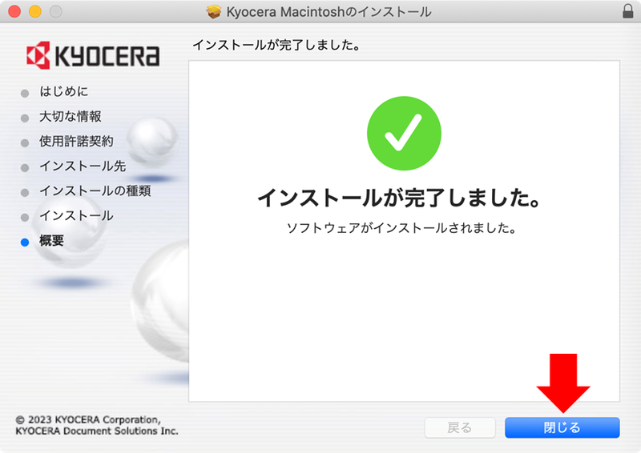
Task: Select the 概要 step in sidebar
Action: pos(51,241)
